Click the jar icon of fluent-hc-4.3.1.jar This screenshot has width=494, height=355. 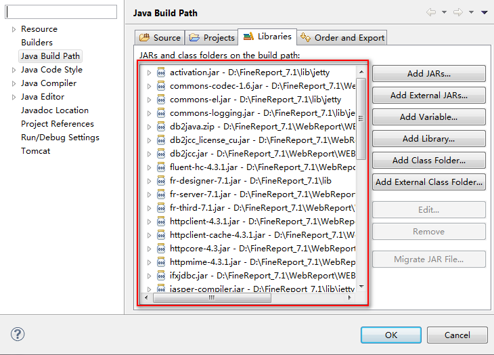(161, 167)
